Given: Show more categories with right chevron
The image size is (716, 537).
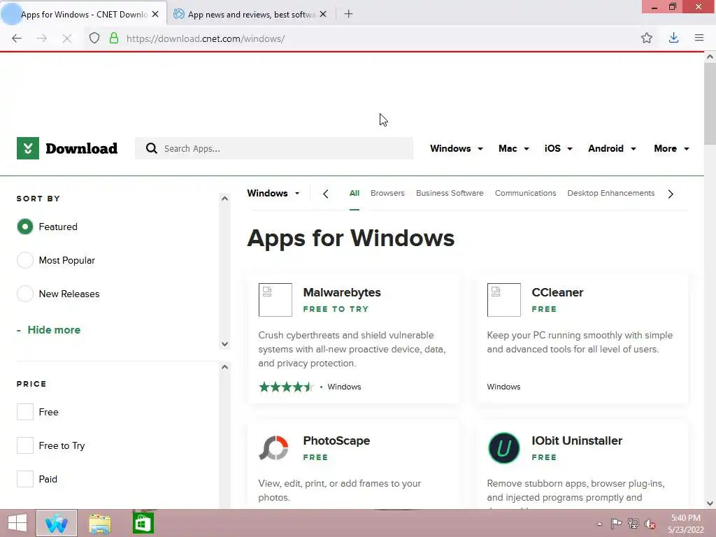Looking at the screenshot, I should tap(671, 194).
